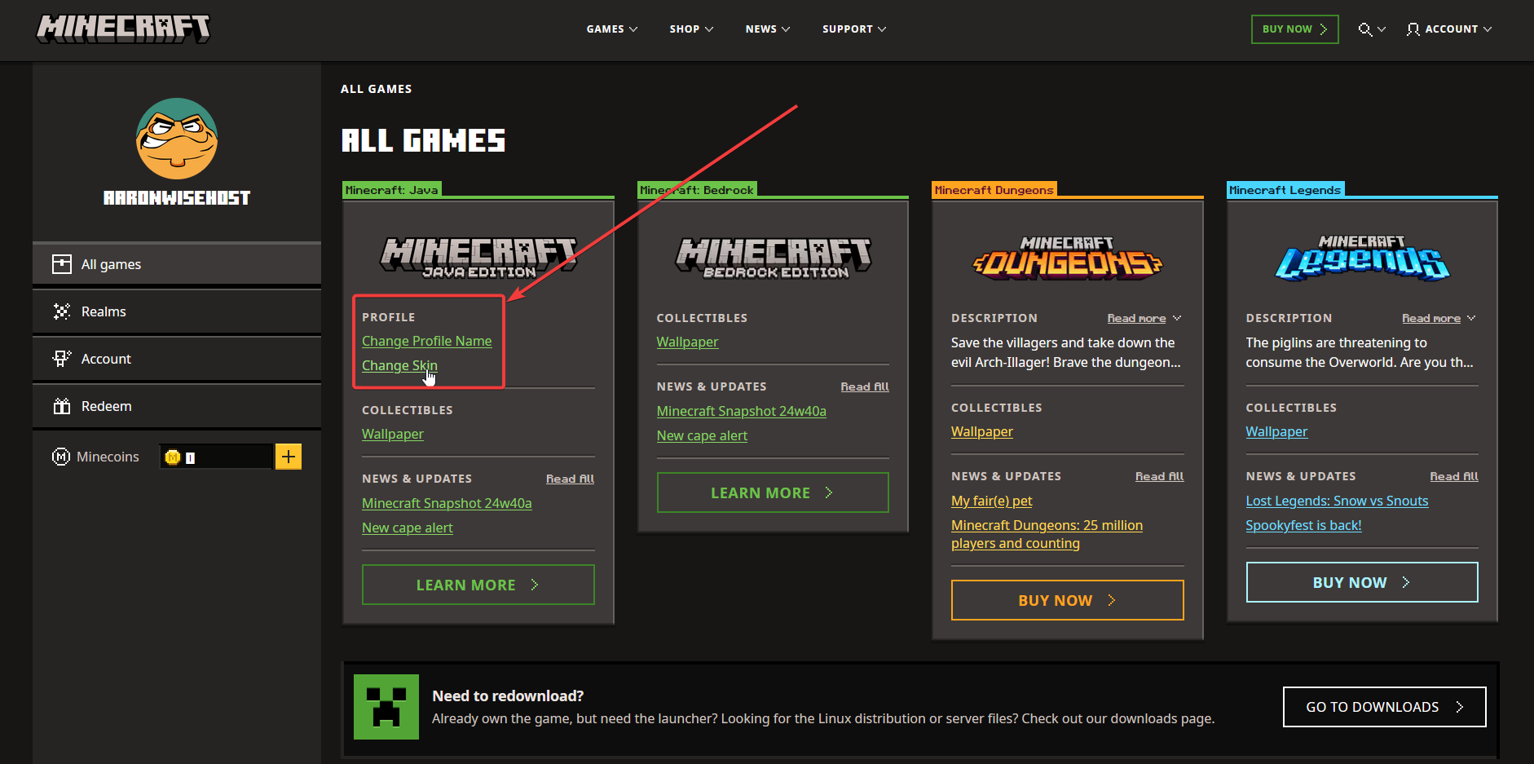Screen dimensions: 1534x764
Task: Open the Account dropdown in header
Action: [x=1449, y=29]
